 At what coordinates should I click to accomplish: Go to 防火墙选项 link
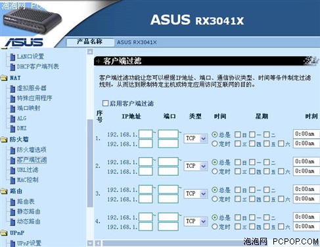(32, 150)
